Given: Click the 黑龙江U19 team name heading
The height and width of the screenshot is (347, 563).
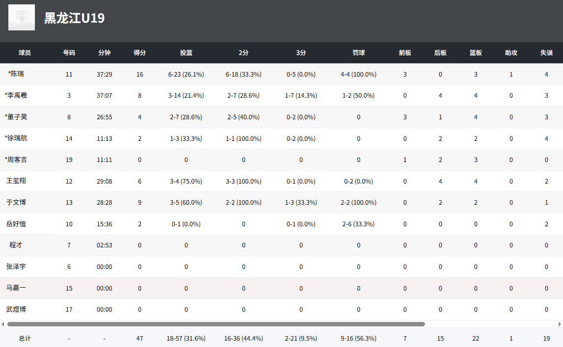Looking at the screenshot, I should coord(74,18).
